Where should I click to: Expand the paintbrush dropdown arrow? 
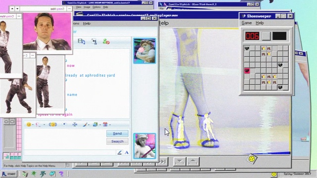[89, 125]
